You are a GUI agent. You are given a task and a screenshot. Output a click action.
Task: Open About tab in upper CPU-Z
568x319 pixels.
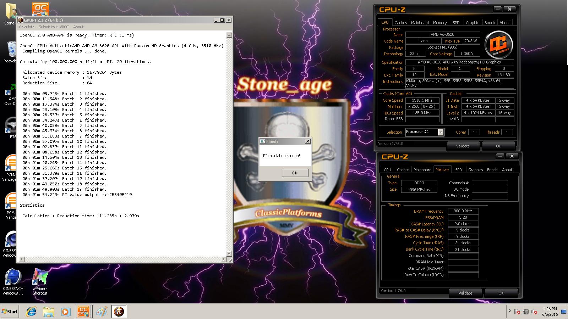(x=505, y=23)
